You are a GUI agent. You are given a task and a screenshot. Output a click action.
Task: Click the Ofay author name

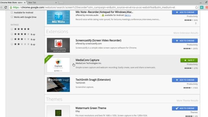pyautogui.click(x=78, y=111)
